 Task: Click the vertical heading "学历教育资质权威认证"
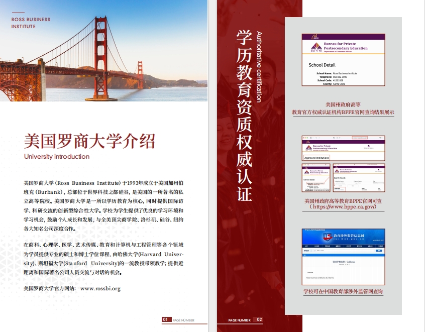pos(245,116)
